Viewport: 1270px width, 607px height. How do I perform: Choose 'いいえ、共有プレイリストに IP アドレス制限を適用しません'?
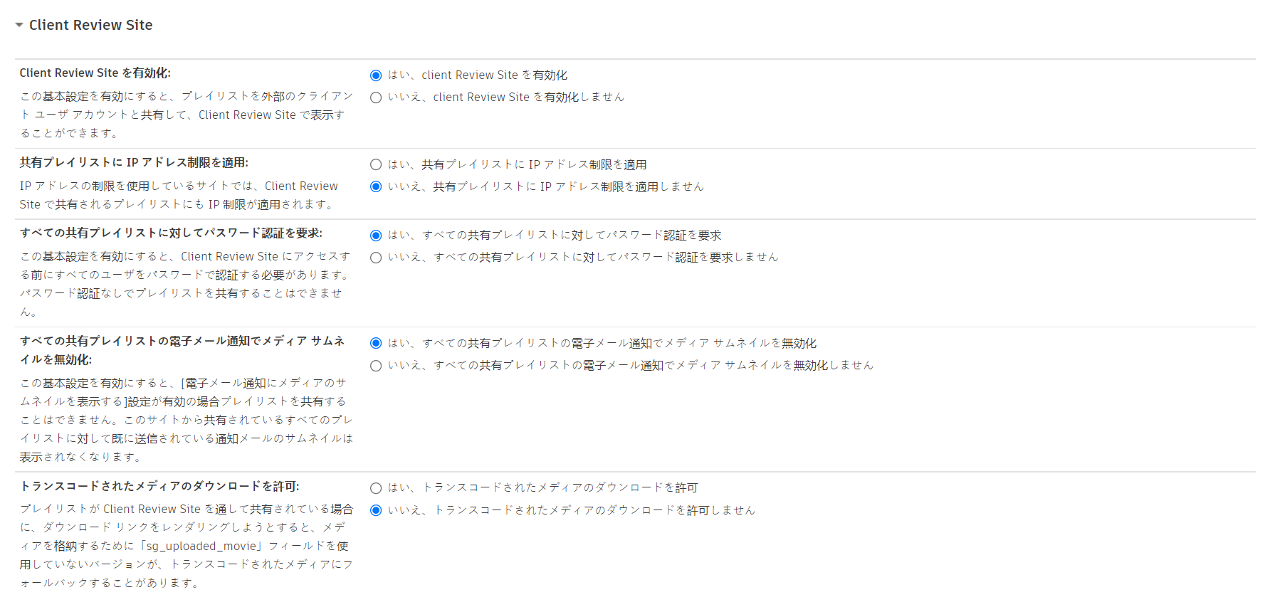coord(376,187)
